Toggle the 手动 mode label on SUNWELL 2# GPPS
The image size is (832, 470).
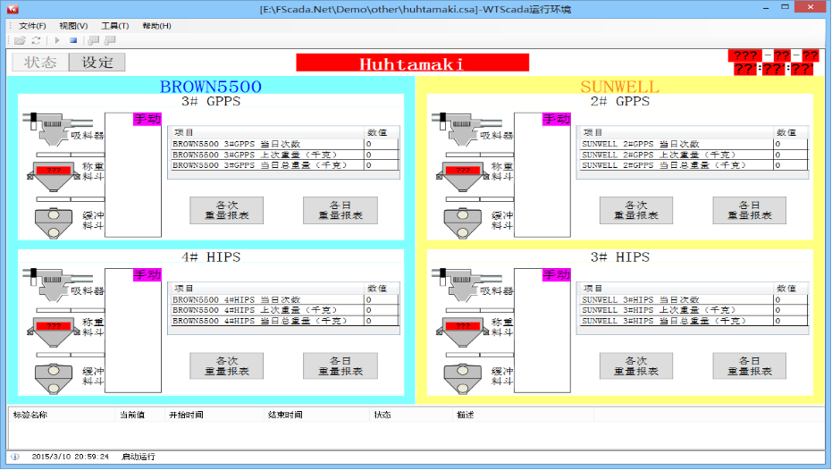point(556,119)
